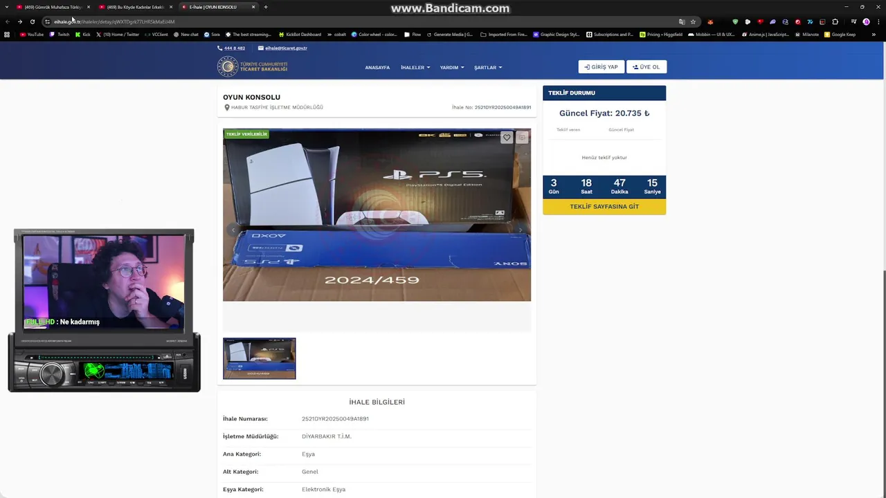Expand the ŞARTLAR dropdown menu

(488, 68)
